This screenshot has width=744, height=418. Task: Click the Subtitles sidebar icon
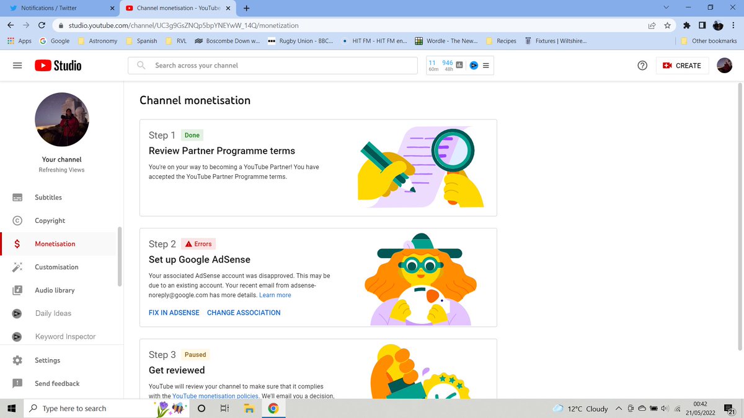(17, 198)
